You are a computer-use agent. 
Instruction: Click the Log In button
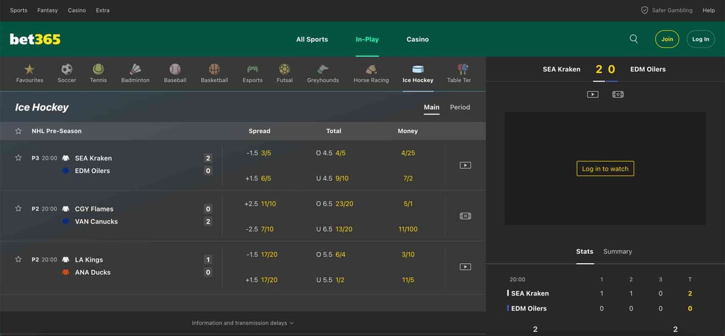[701, 39]
